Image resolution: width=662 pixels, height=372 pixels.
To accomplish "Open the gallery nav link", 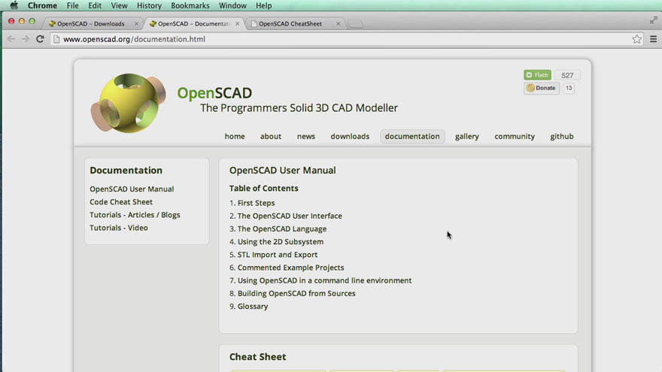I will (x=467, y=136).
